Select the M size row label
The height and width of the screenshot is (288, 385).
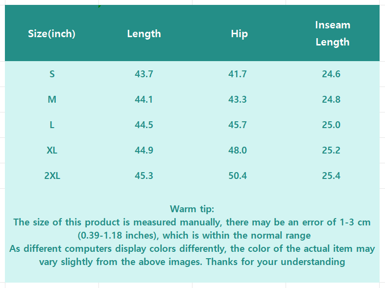pos(52,100)
